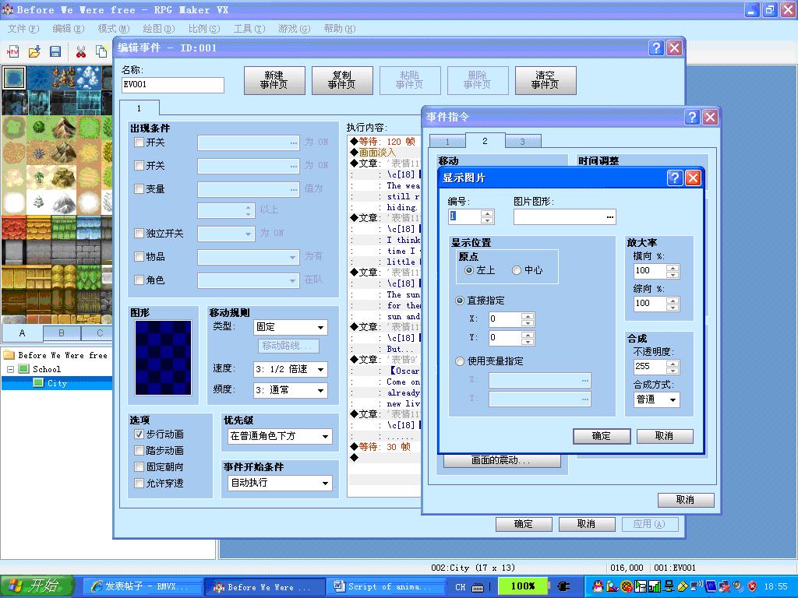
Task: Select the 直接指定 radio button
Action: pyautogui.click(x=460, y=301)
